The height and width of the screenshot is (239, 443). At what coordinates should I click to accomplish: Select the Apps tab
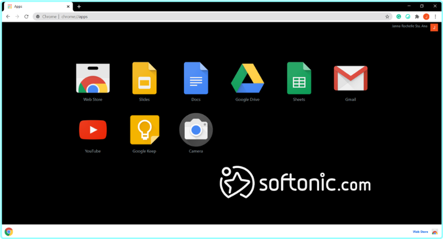coord(37,7)
